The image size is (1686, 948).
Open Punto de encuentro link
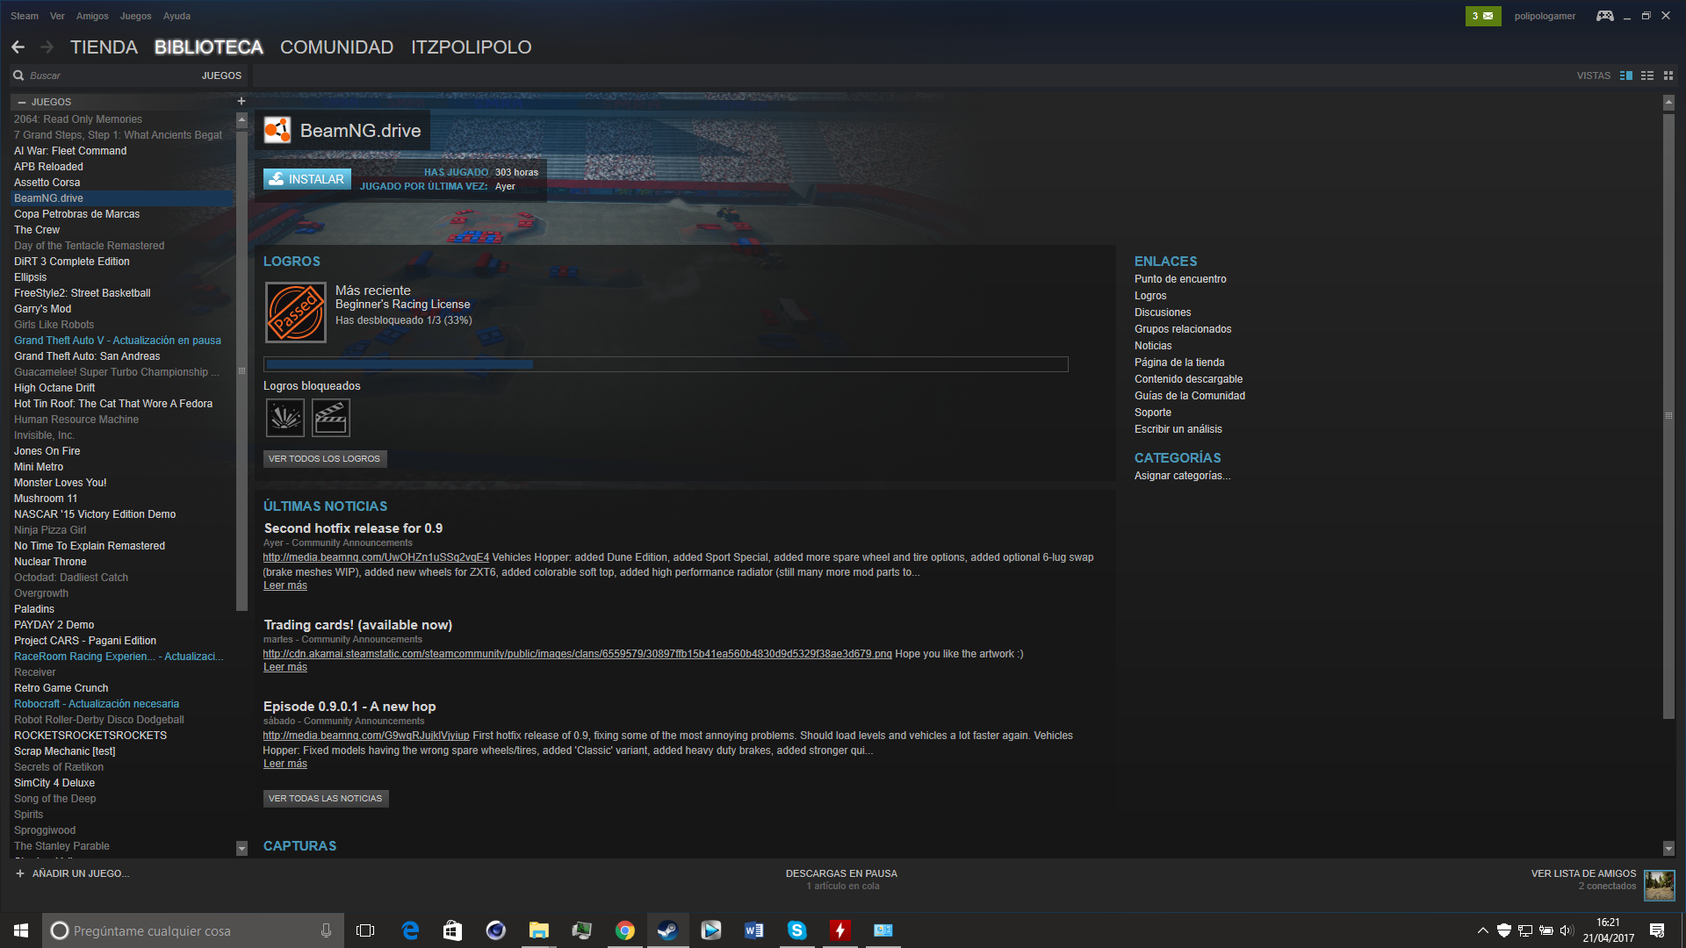click(1180, 279)
